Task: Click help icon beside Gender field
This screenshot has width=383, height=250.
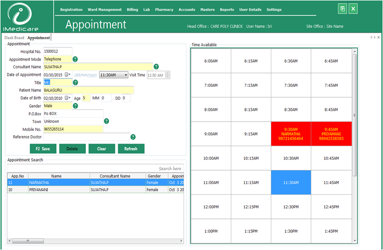Action: coord(75,106)
